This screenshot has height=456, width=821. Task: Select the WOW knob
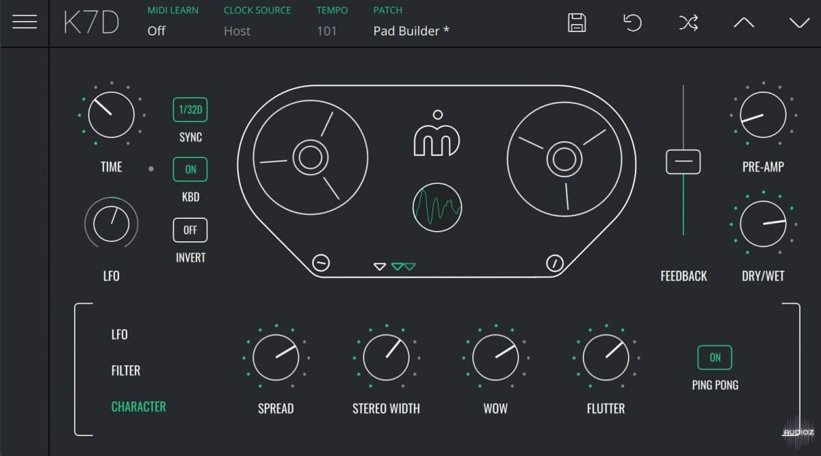[495, 357]
